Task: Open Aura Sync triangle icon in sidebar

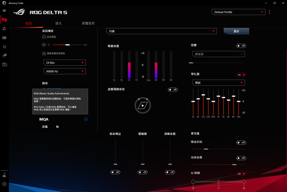Action: click(4, 29)
